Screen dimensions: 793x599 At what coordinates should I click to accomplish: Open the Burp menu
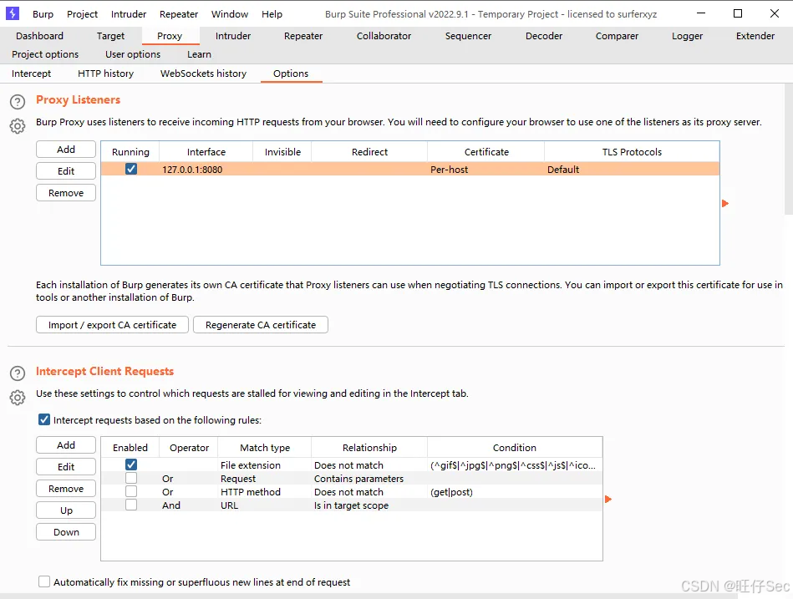coord(43,14)
